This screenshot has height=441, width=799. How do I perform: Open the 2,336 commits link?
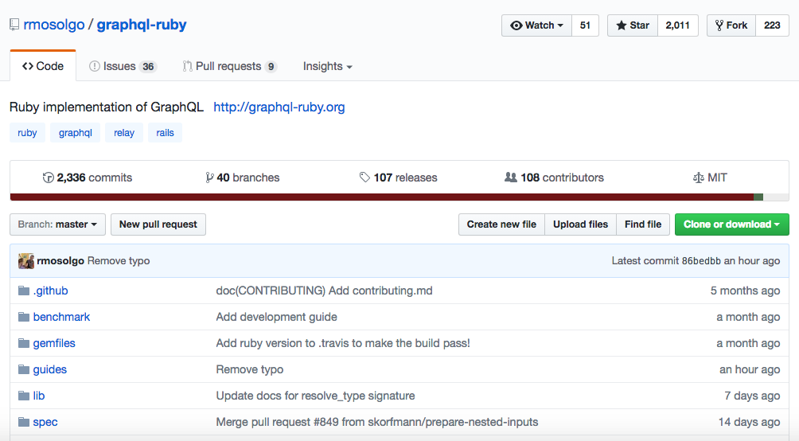(x=88, y=178)
